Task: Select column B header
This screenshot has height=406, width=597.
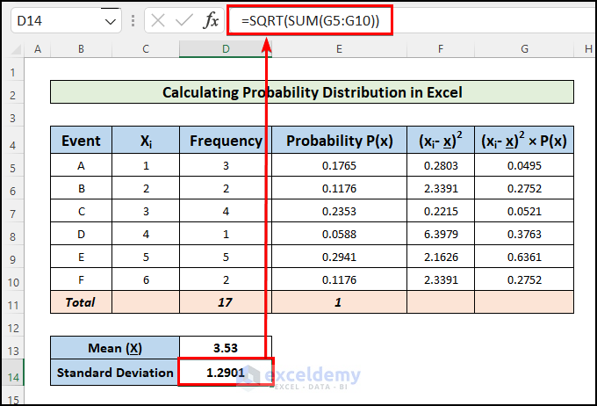Action: pos(81,49)
